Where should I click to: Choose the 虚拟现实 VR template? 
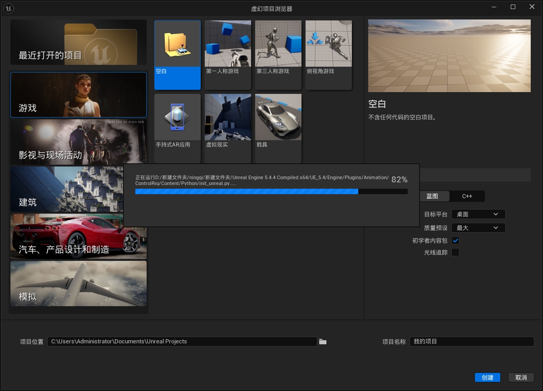(x=228, y=128)
